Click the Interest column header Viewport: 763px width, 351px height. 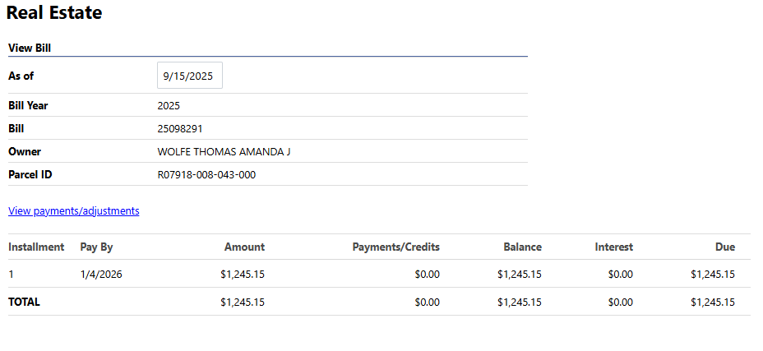pyautogui.click(x=613, y=247)
